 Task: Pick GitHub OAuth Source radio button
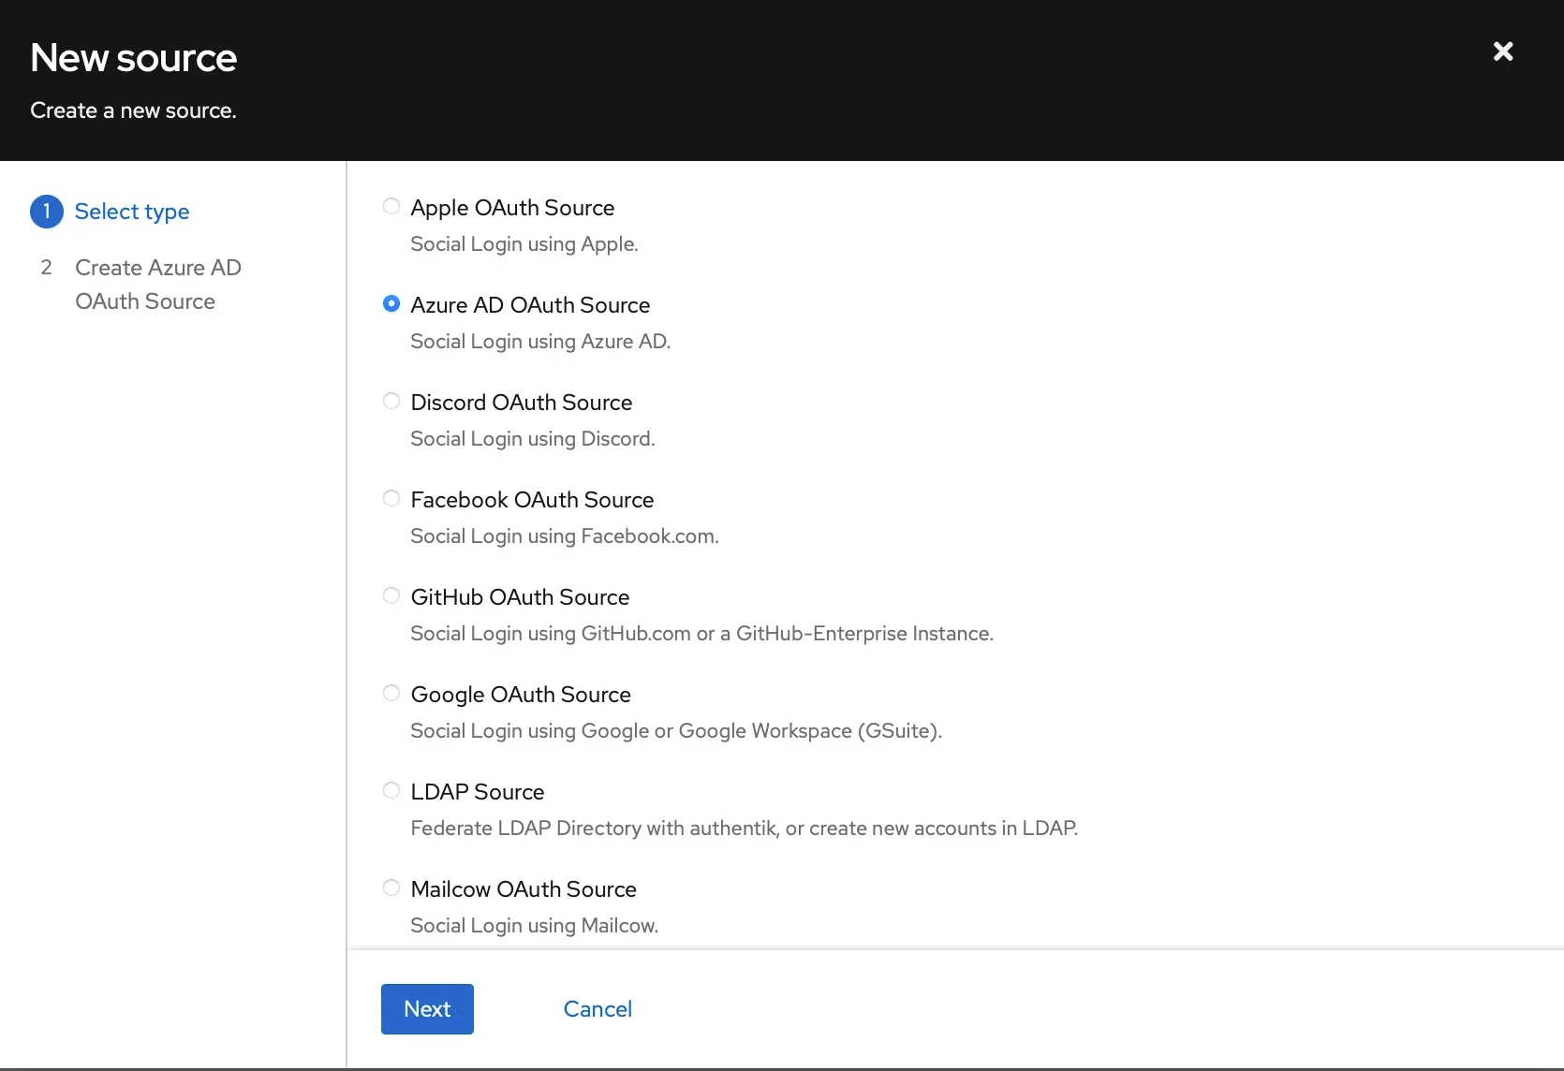click(391, 595)
